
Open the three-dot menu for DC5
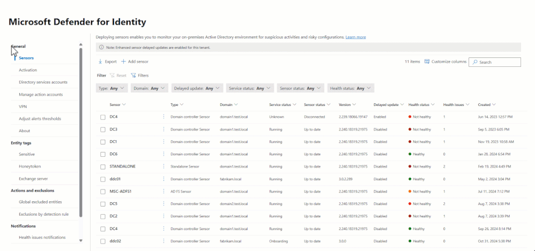164,204
